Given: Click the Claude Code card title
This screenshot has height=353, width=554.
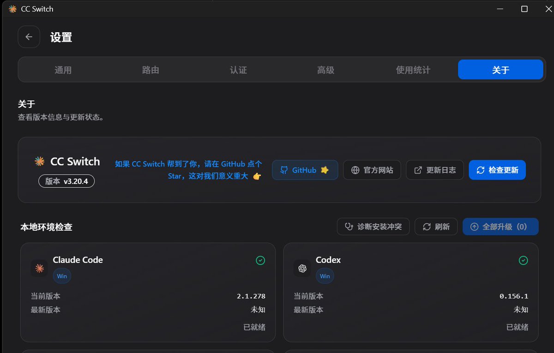Looking at the screenshot, I should [x=78, y=260].
